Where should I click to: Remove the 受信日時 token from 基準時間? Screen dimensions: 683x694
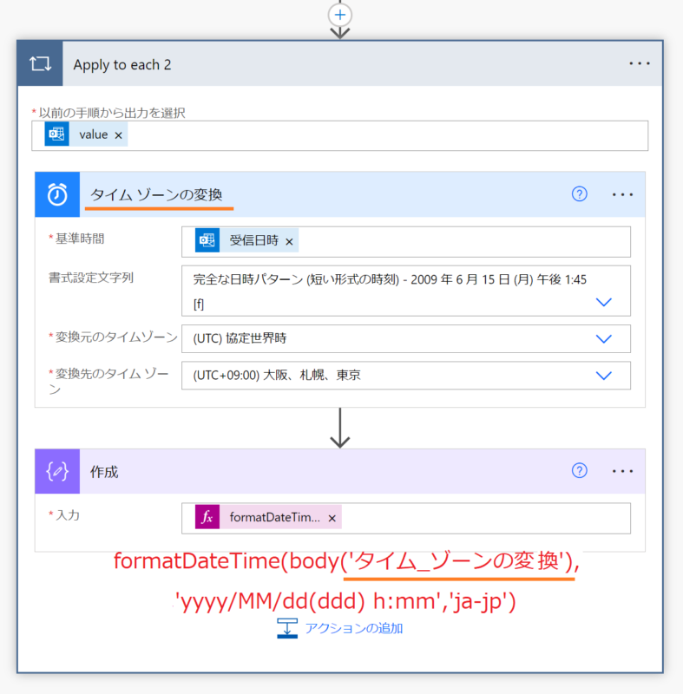[289, 241]
